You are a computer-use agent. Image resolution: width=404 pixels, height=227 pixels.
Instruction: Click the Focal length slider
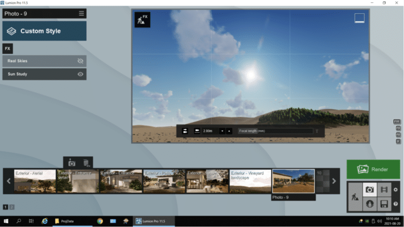(275, 131)
